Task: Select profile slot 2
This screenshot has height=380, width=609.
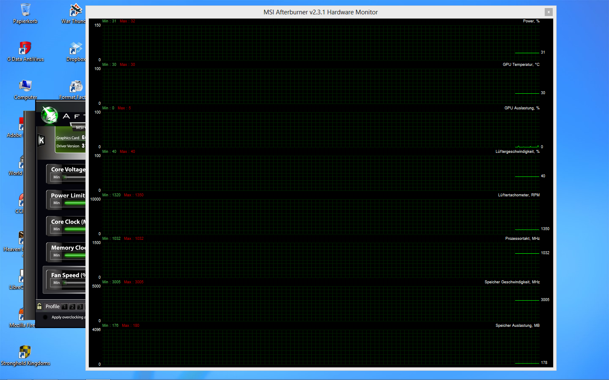Action: tap(72, 307)
